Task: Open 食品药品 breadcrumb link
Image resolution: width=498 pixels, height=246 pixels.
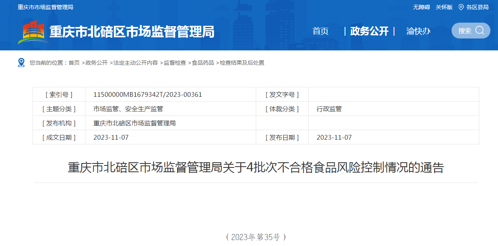Action: point(203,63)
